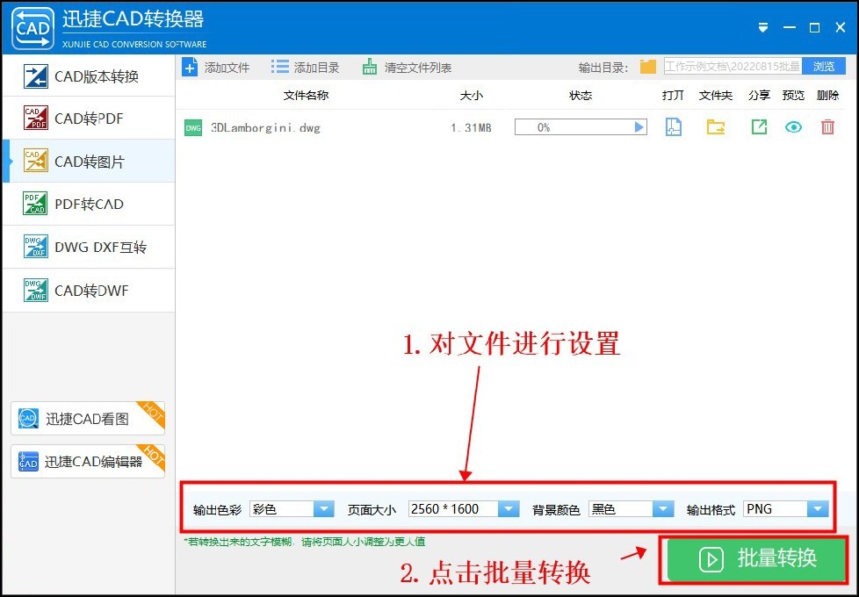Open the converted file via 打开 icon

(672, 126)
